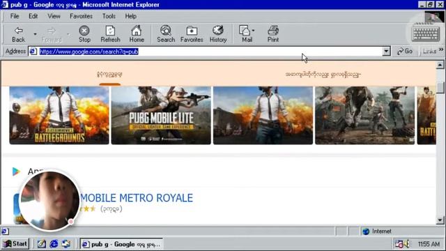Click the Google Play triangle icon
This screenshot has width=446, height=251.
click(x=16, y=172)
